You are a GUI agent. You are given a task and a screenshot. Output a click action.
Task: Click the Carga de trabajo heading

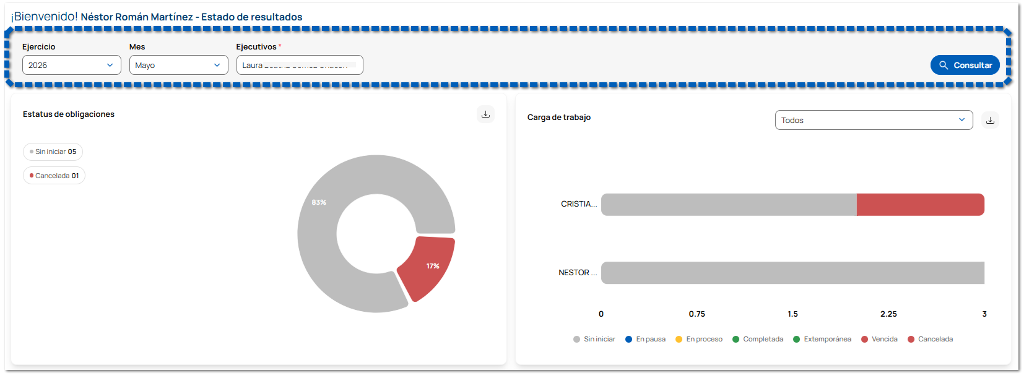(x=559, y=118)
